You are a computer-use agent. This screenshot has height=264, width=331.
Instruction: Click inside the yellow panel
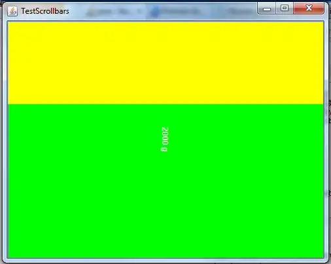(165, 63)
